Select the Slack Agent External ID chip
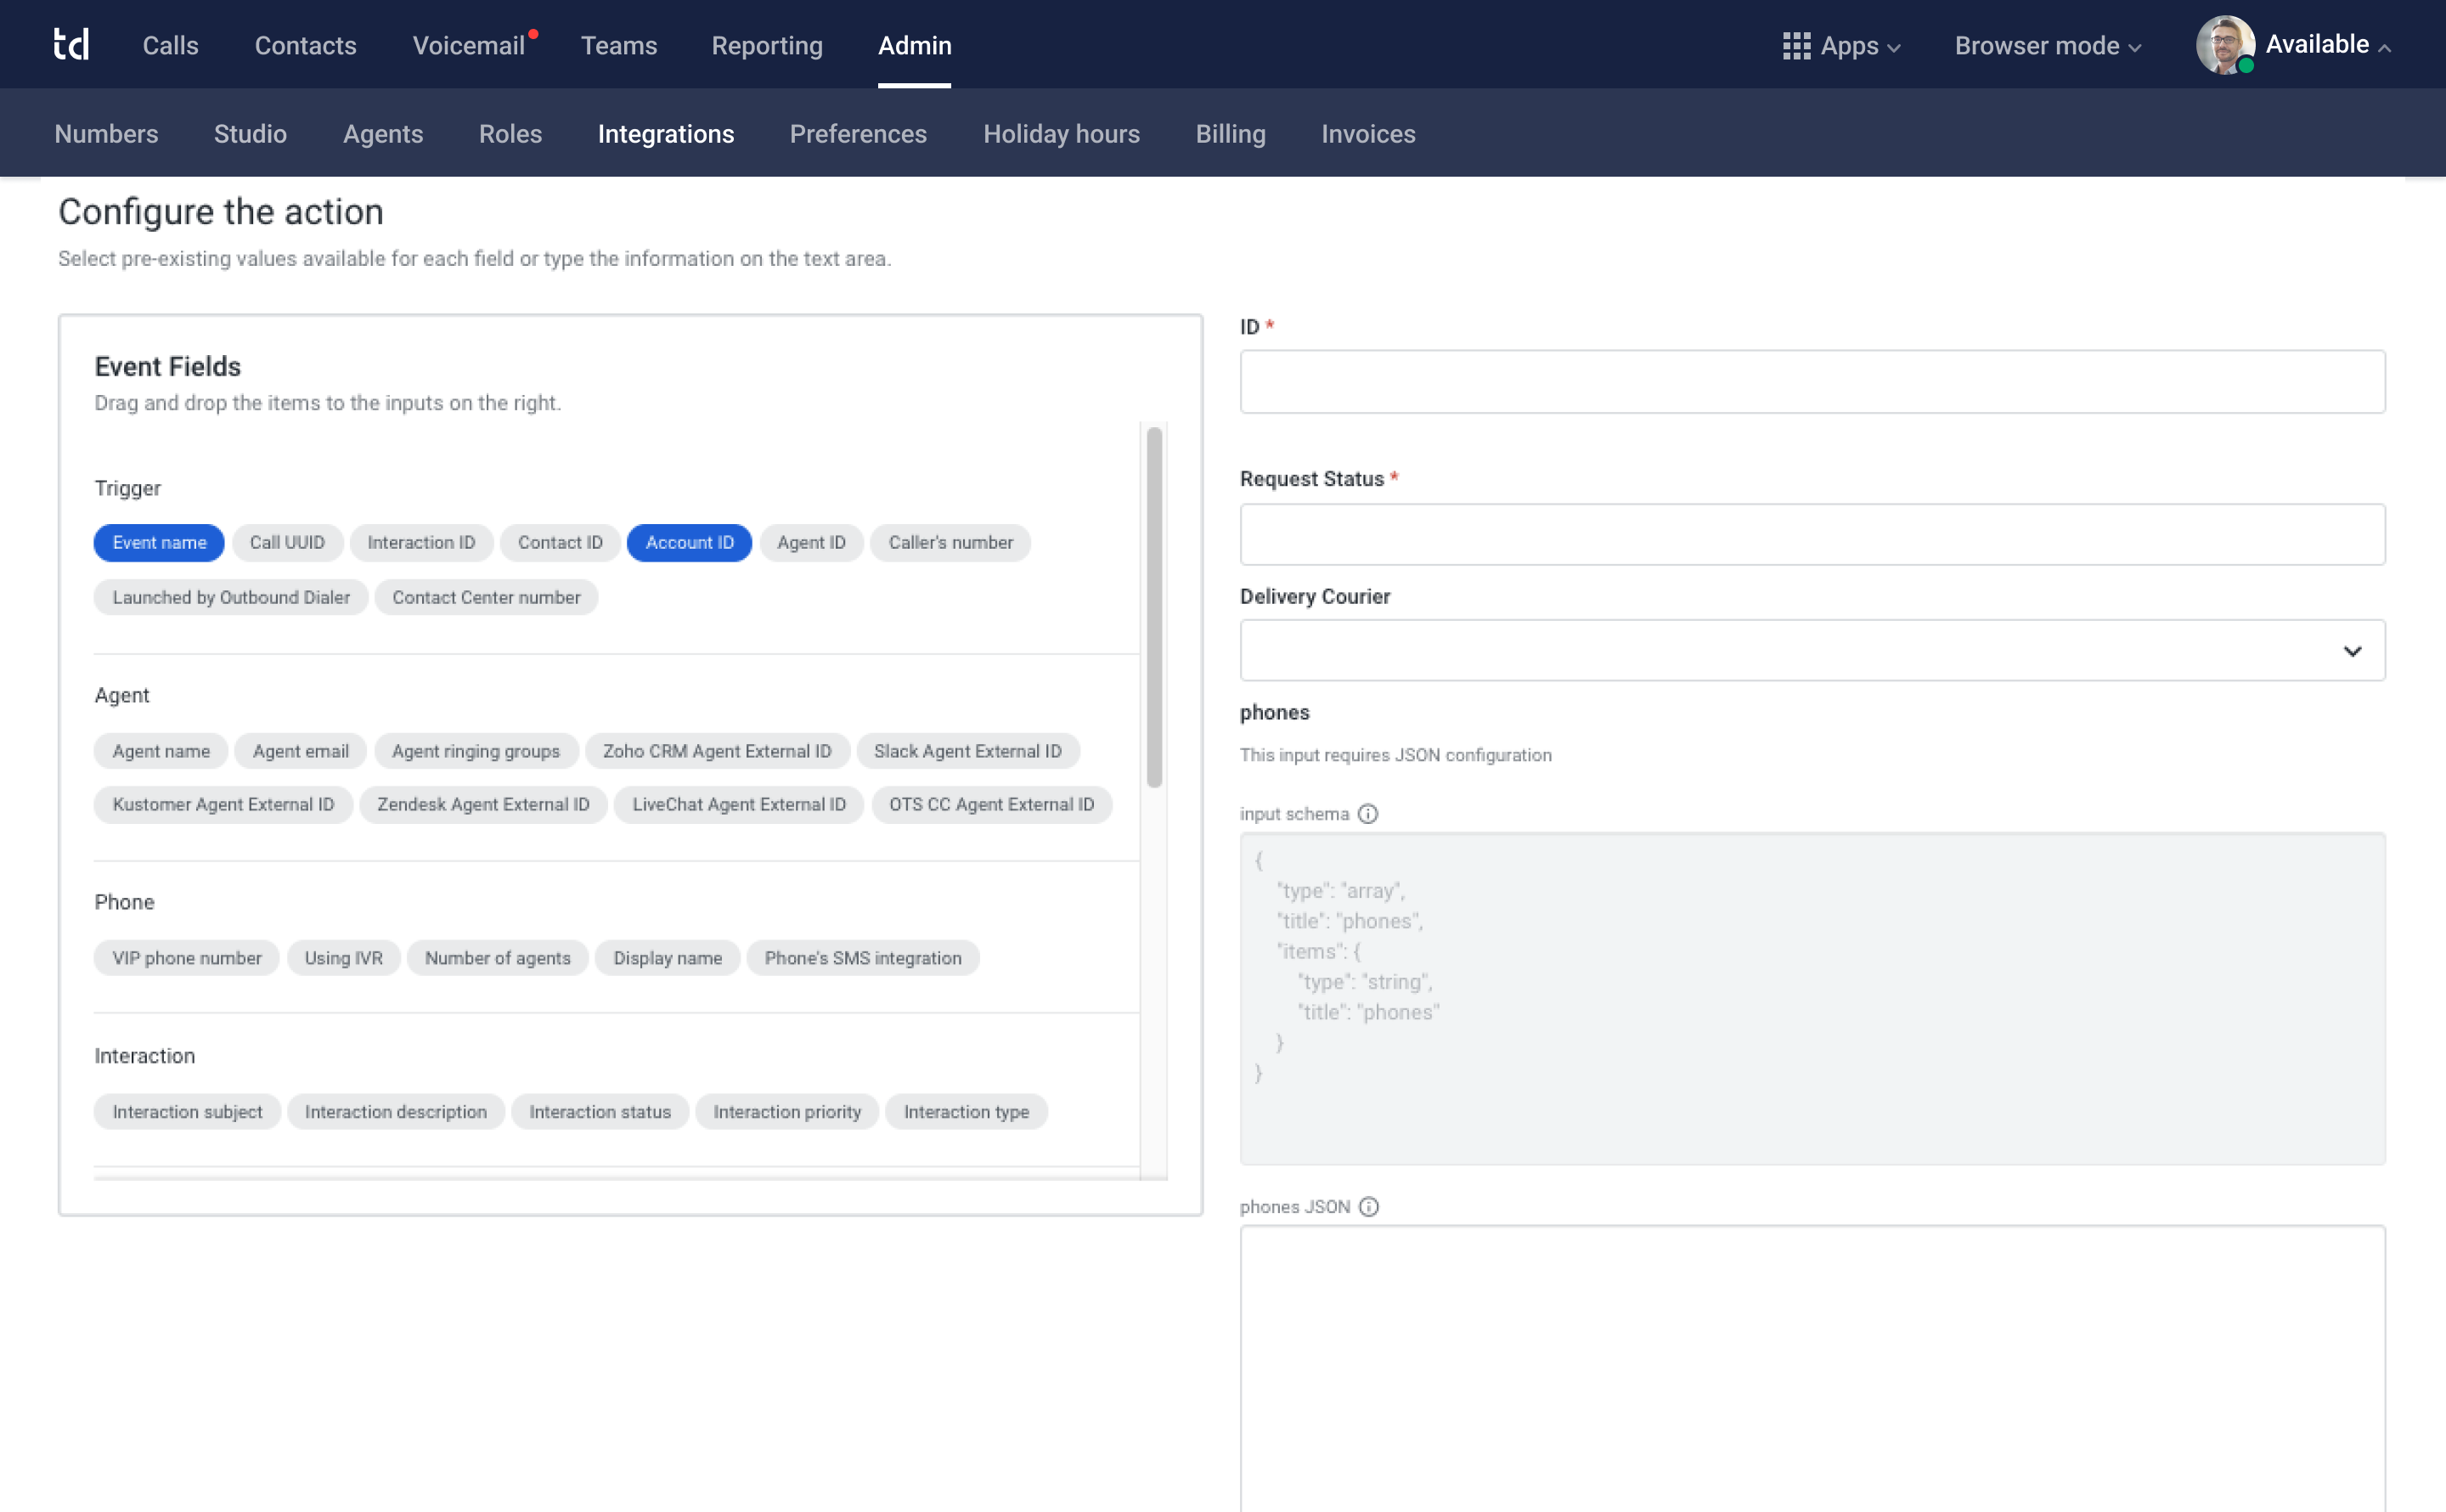 [967, 752]
